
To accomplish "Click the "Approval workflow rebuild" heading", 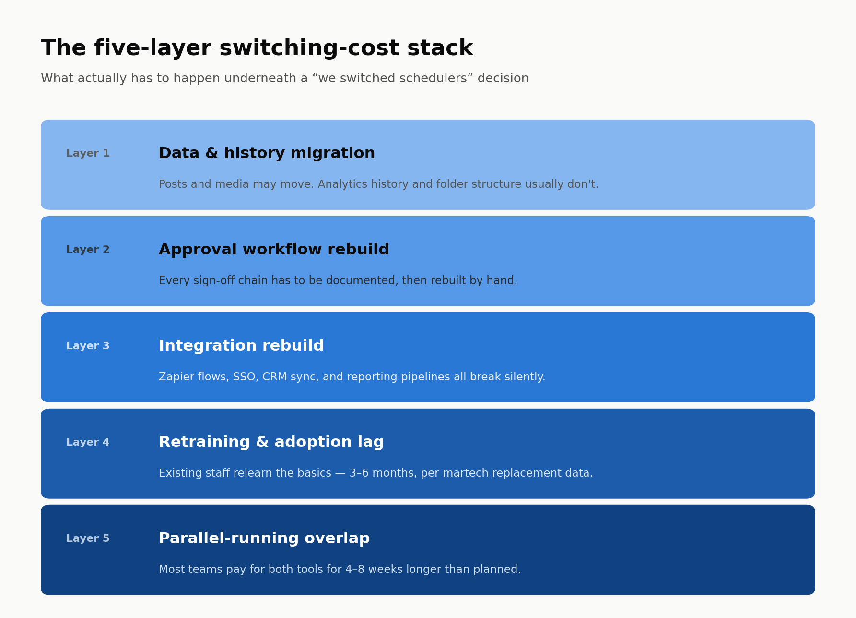I will pos(274,250).
